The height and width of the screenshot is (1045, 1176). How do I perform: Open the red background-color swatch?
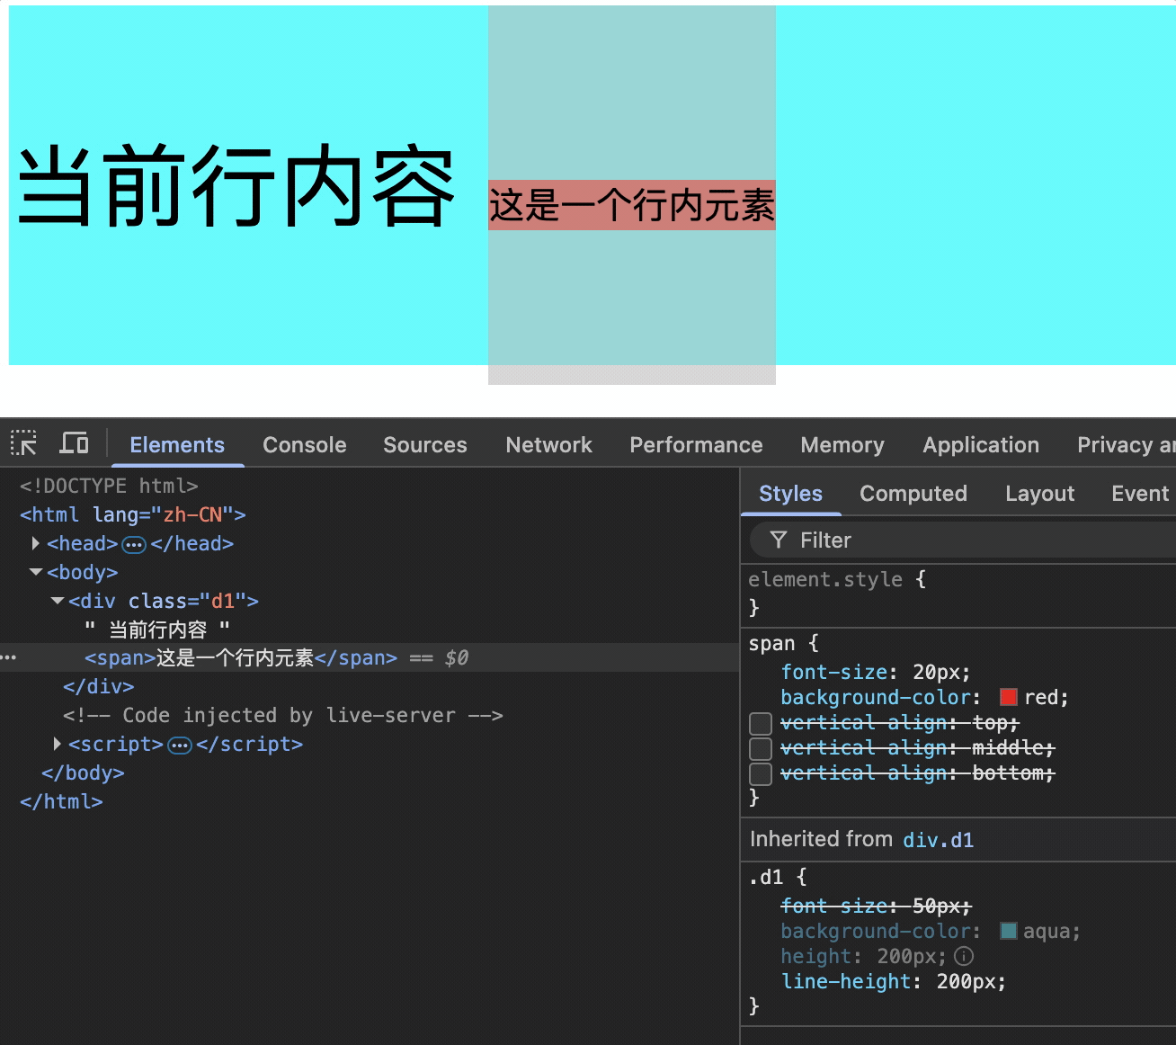[x=1009, y=697]
